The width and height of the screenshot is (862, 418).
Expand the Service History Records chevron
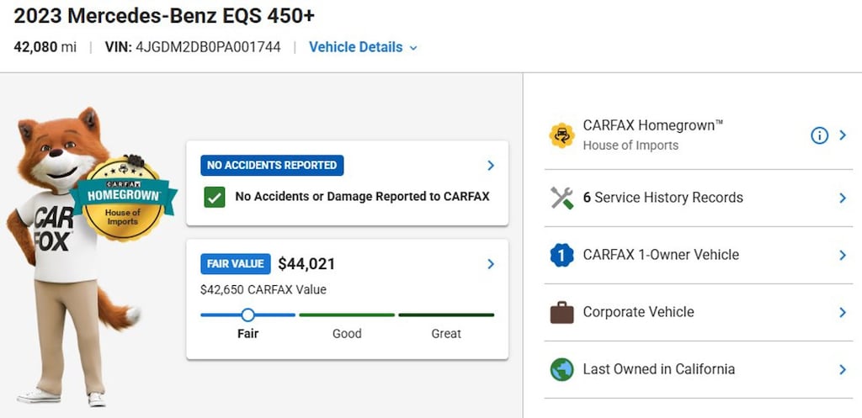pyautogui.click(x=843, y=198)
